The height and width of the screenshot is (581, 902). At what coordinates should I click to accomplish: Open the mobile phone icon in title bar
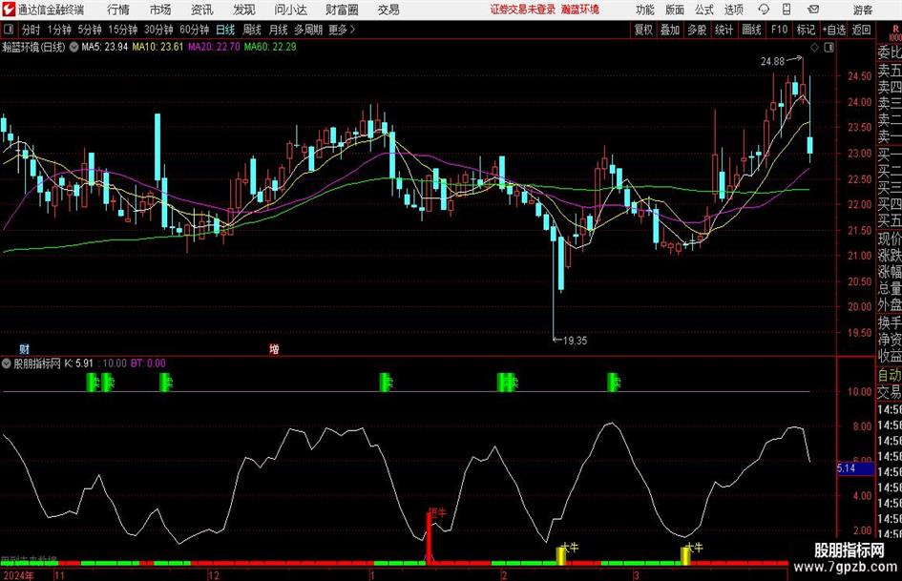pos(787,10)
